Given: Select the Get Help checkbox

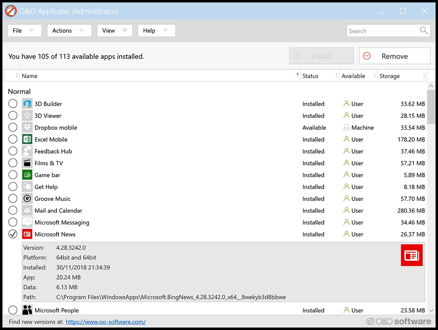Looking at the screenshot, I should [13, 187].
